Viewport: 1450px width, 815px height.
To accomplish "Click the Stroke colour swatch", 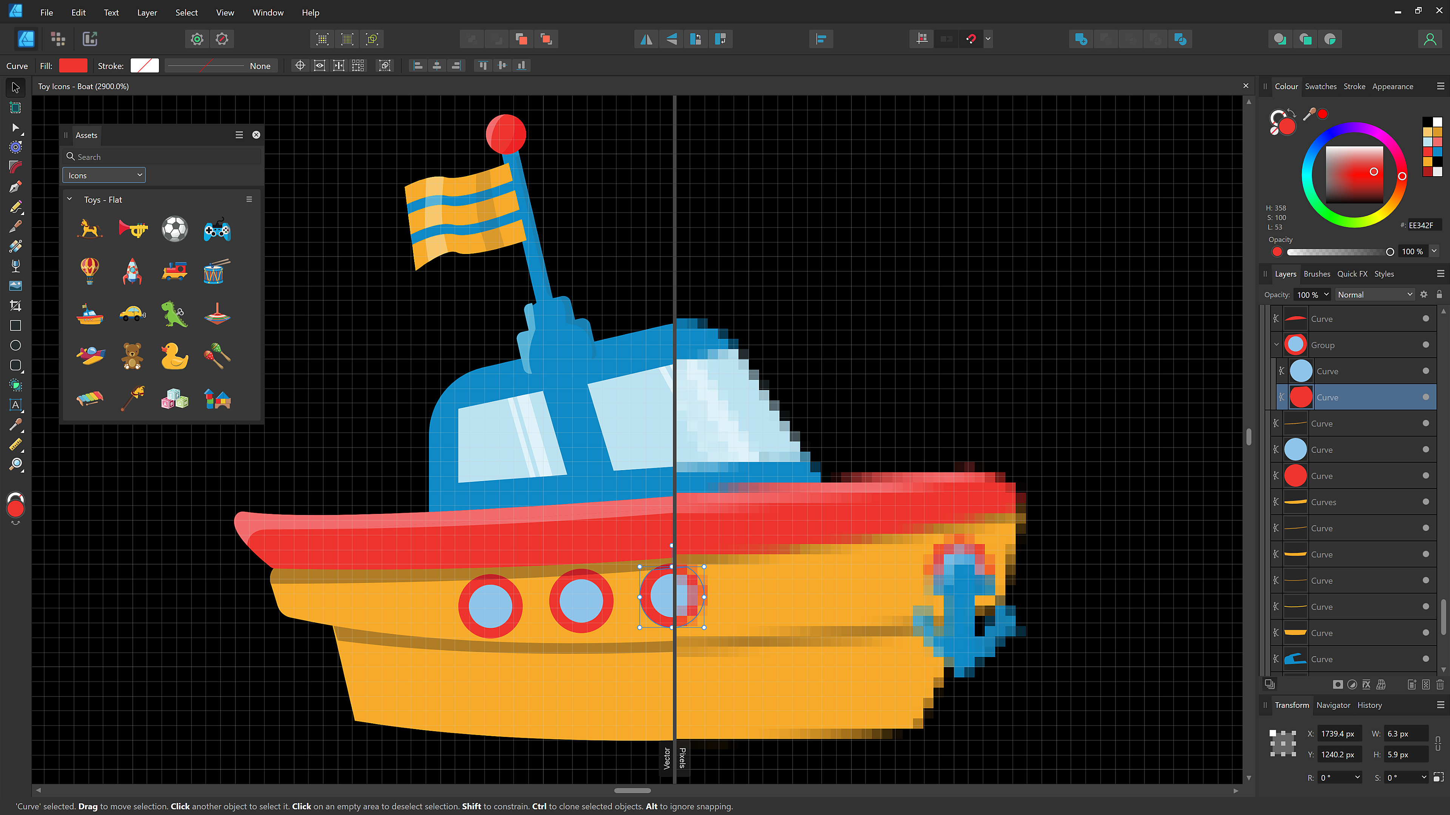I will point(145,66).
